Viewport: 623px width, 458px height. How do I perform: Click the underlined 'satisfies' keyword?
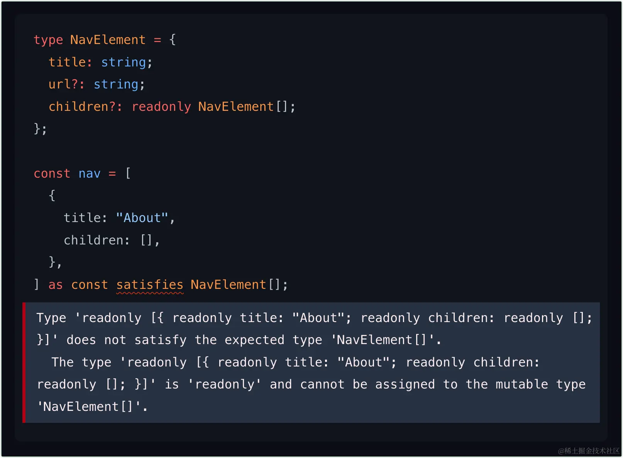(150, 285)
